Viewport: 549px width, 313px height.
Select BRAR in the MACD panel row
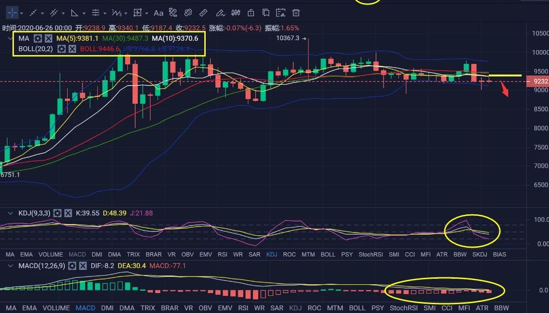pos(170,308)
